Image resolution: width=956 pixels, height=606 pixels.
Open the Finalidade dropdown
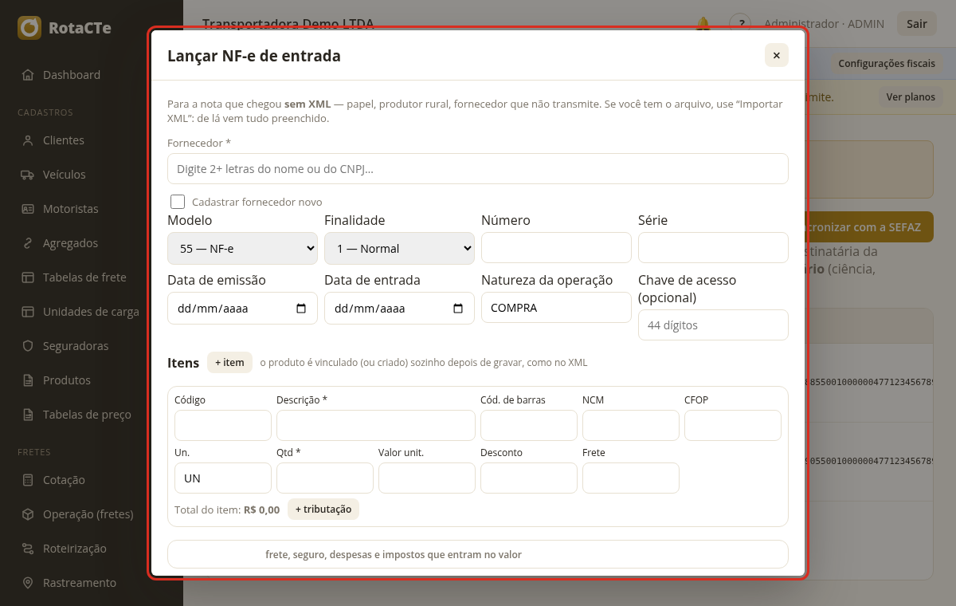[399, 248]
